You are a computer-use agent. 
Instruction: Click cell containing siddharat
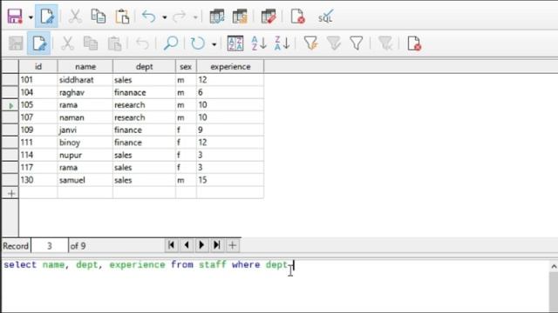coord(85,80)
